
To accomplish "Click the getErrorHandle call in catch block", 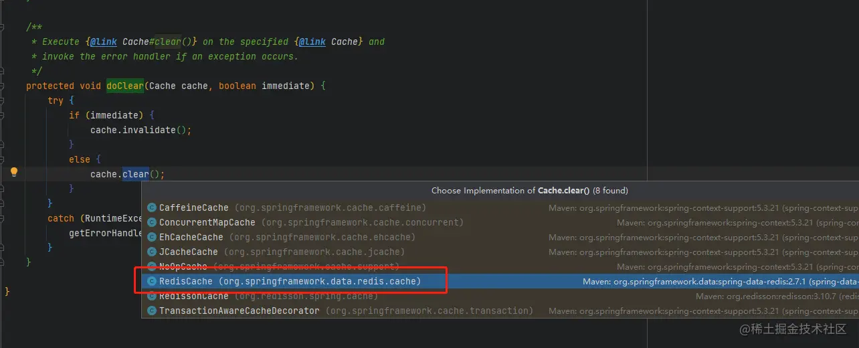I will (106, 233).
